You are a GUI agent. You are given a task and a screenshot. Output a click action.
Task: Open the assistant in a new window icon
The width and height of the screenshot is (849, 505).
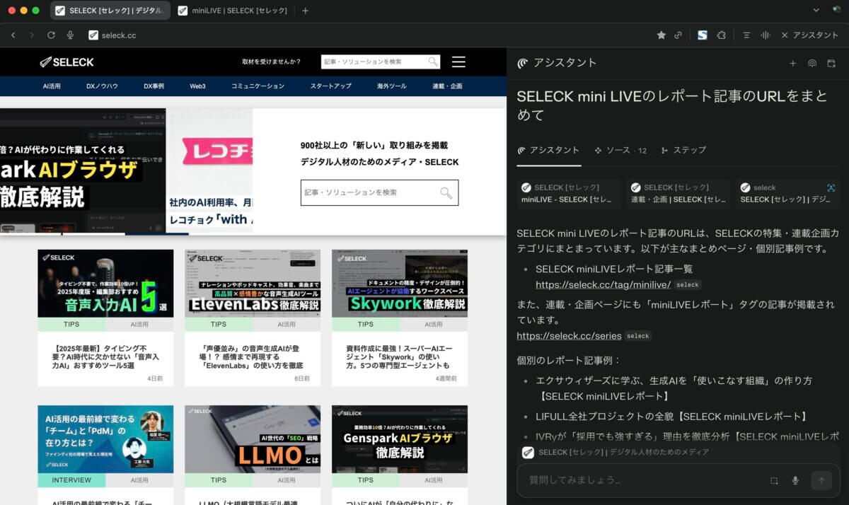[831, 63]
